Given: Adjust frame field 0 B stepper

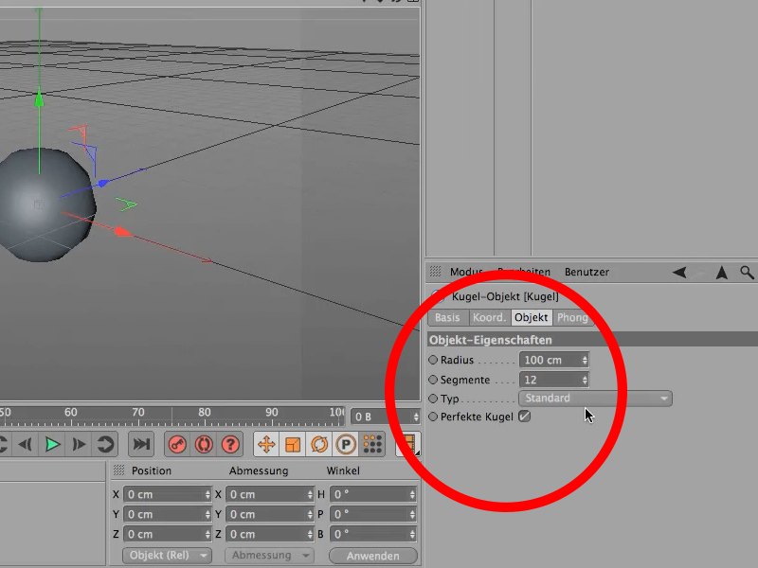Looking at the screenshot, I should tap(416, 417).
